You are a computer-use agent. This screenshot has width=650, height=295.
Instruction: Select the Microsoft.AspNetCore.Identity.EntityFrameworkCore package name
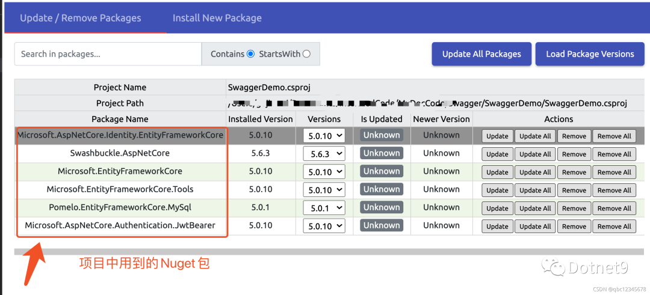point(120,135)
